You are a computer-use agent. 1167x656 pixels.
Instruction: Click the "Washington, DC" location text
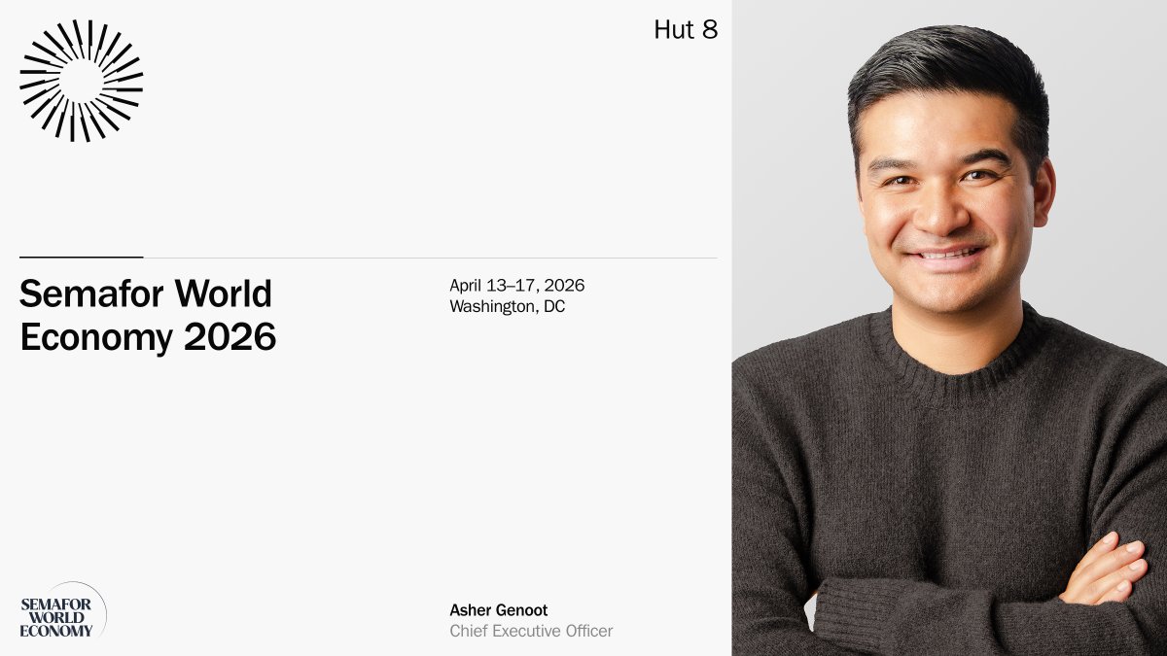[x=508, y=306]
